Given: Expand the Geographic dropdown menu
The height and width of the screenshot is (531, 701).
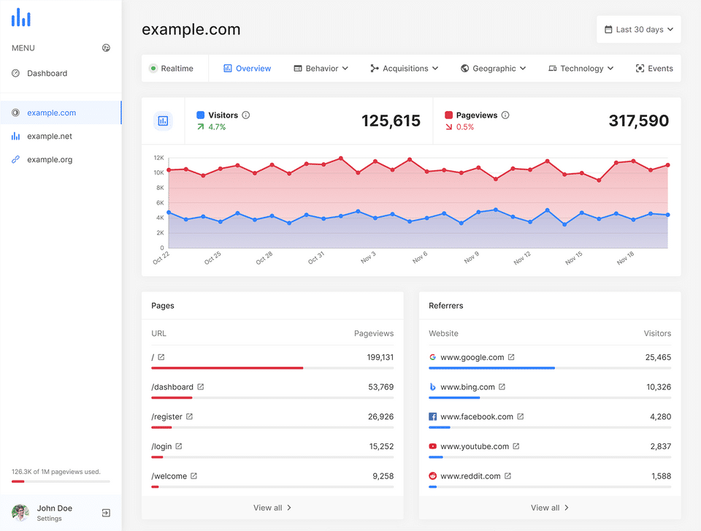Looking at the screenshot, I should pyautogui.click(x=494, y=69).
